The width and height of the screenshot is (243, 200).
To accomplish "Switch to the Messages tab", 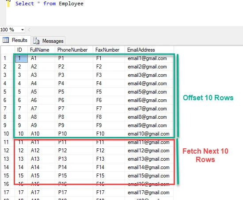I will (x=48, y=41).
